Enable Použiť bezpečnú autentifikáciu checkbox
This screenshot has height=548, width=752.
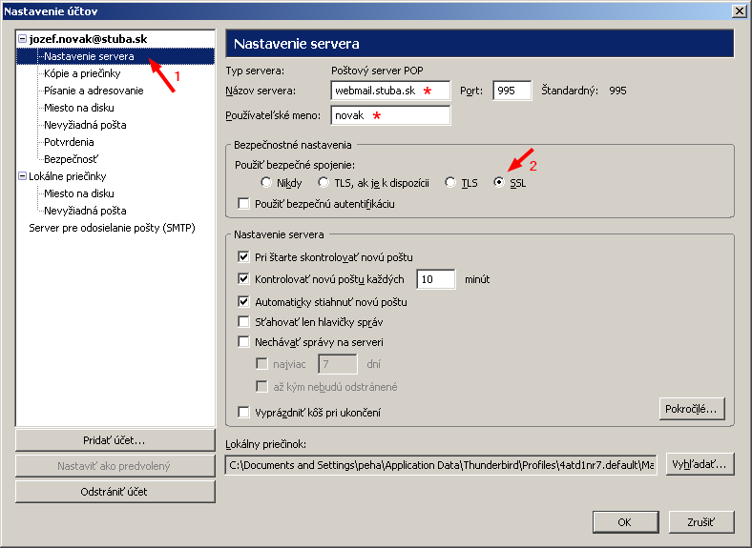pyautogui.click(x=243, y=204)
